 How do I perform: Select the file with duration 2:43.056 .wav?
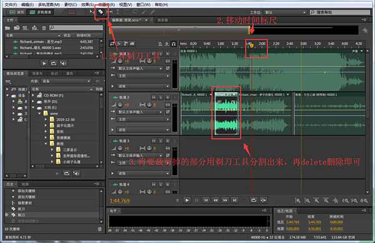[53, 47]
